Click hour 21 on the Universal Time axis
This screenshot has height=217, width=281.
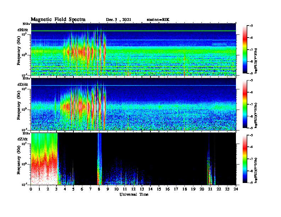pos(210,189)
